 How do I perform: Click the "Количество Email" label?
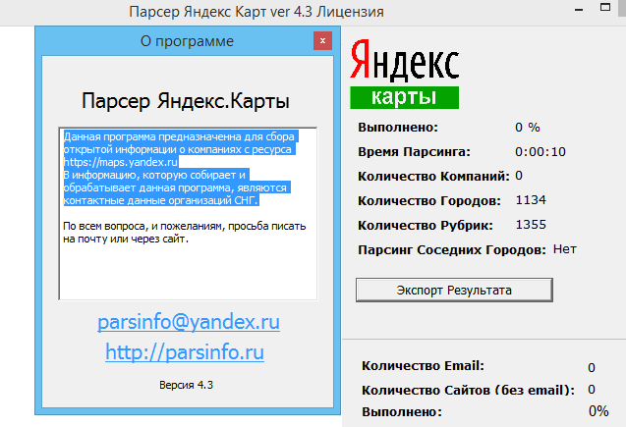point(423,366)
